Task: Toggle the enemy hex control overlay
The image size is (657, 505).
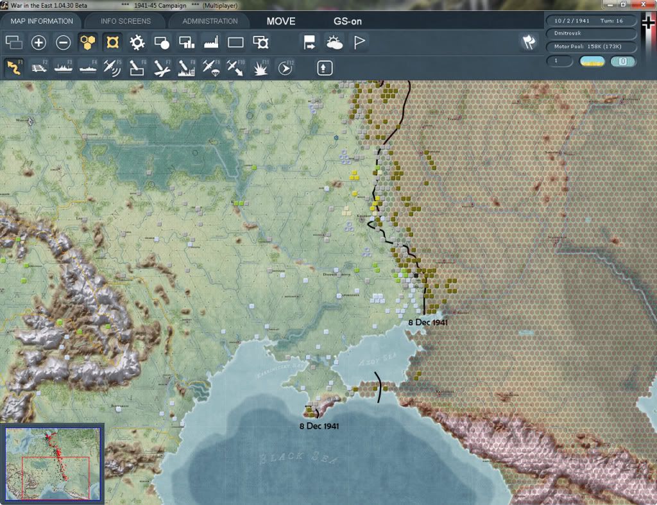Action: [112, 42]
